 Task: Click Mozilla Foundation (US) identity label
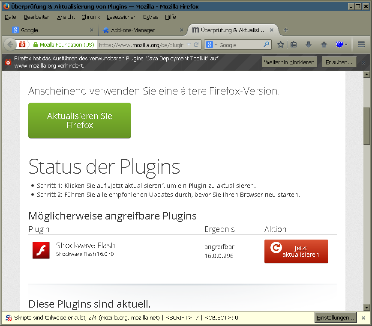click(67, 44)
